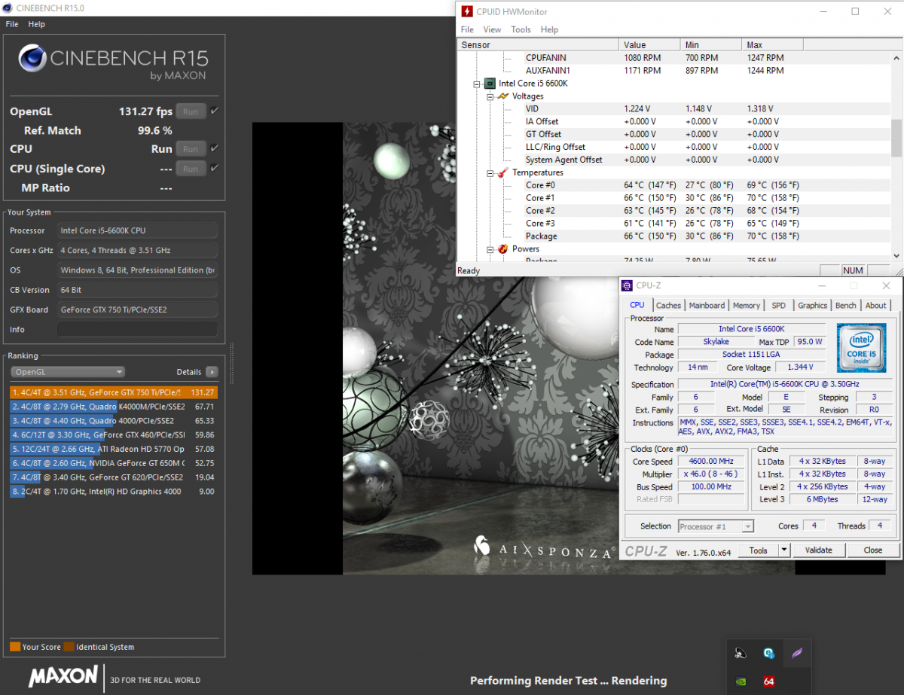The height and width of the screenshot is (695, 904).
Task: Click the Run button for OpenGL
Action: 191,111
